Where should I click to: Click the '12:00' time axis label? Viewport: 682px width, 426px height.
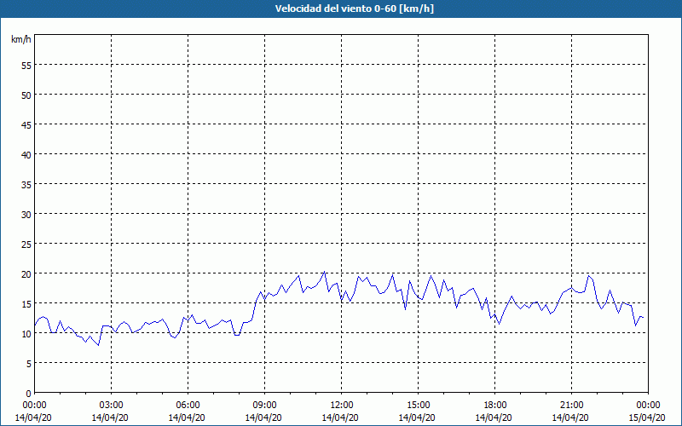point(342,406)
